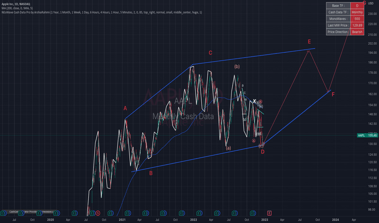
Task: Click the 'Base TF :' table cell
Action: pyautogui.click(x=338, y=6)
